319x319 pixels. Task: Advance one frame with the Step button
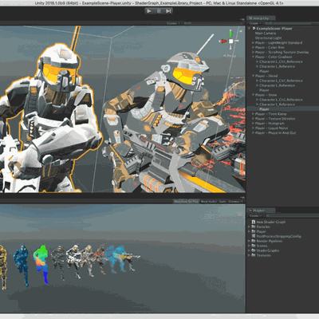coord(168,11)
